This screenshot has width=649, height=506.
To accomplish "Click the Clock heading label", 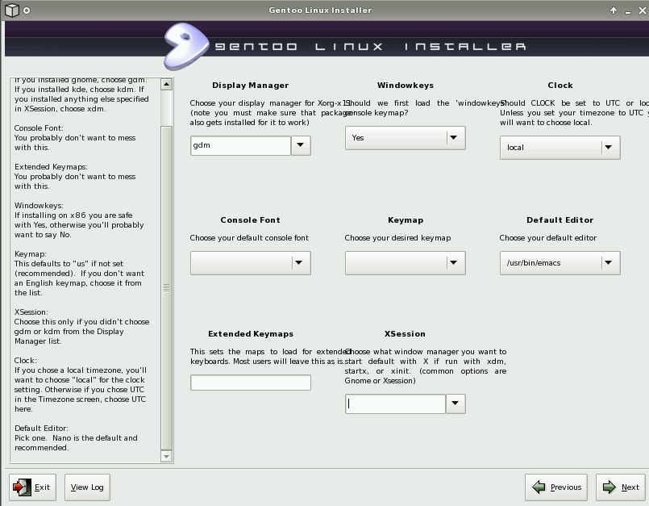I will [560, 86].
